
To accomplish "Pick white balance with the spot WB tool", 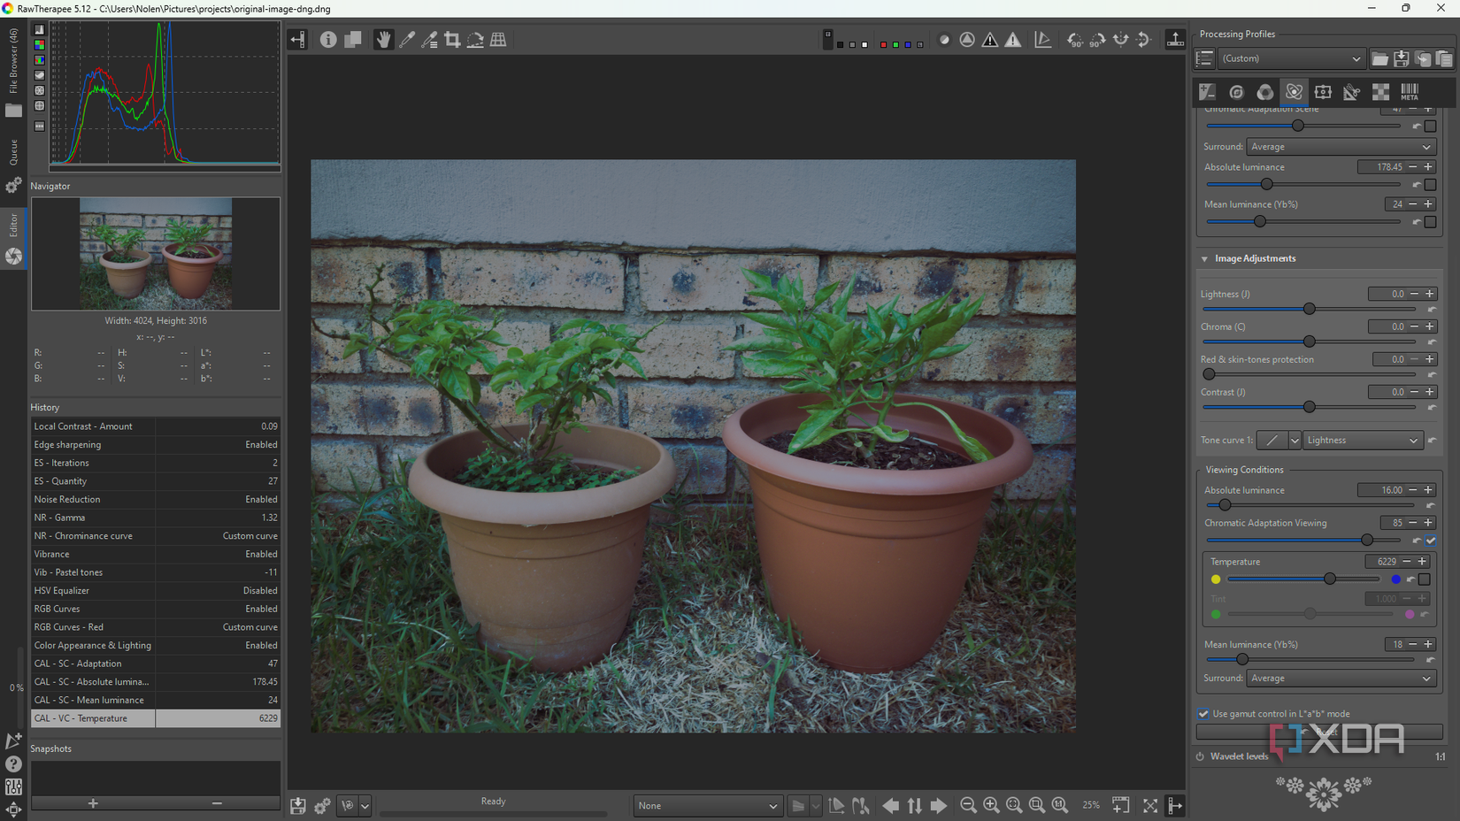I will pyautogui.click(x=407, y=39).
